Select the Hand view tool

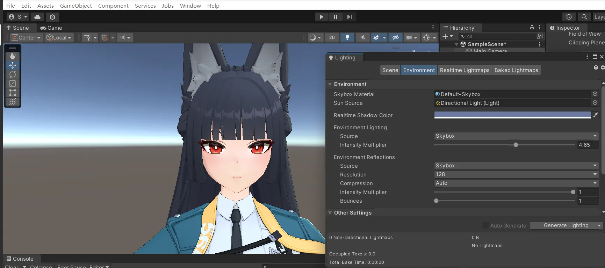(13, 56)
